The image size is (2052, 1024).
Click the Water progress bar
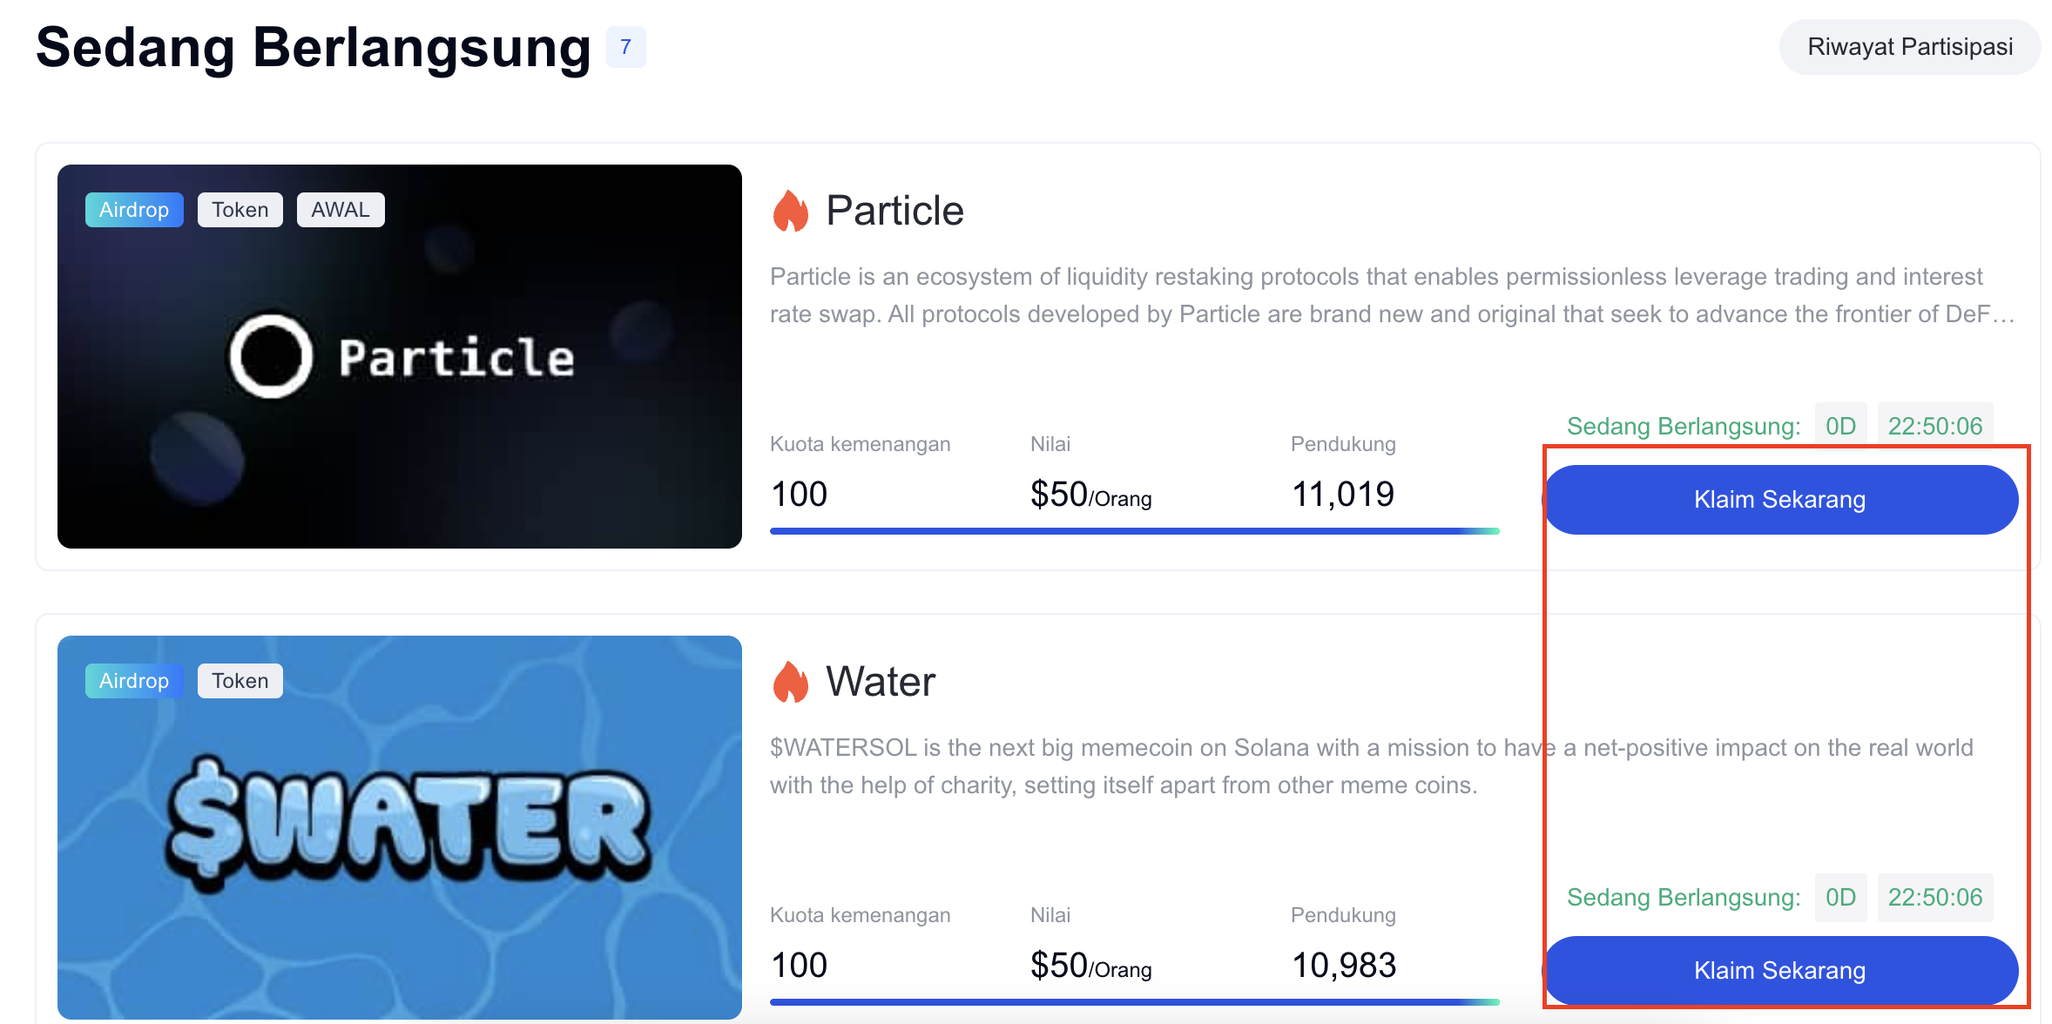[x=1134, y=1001]
